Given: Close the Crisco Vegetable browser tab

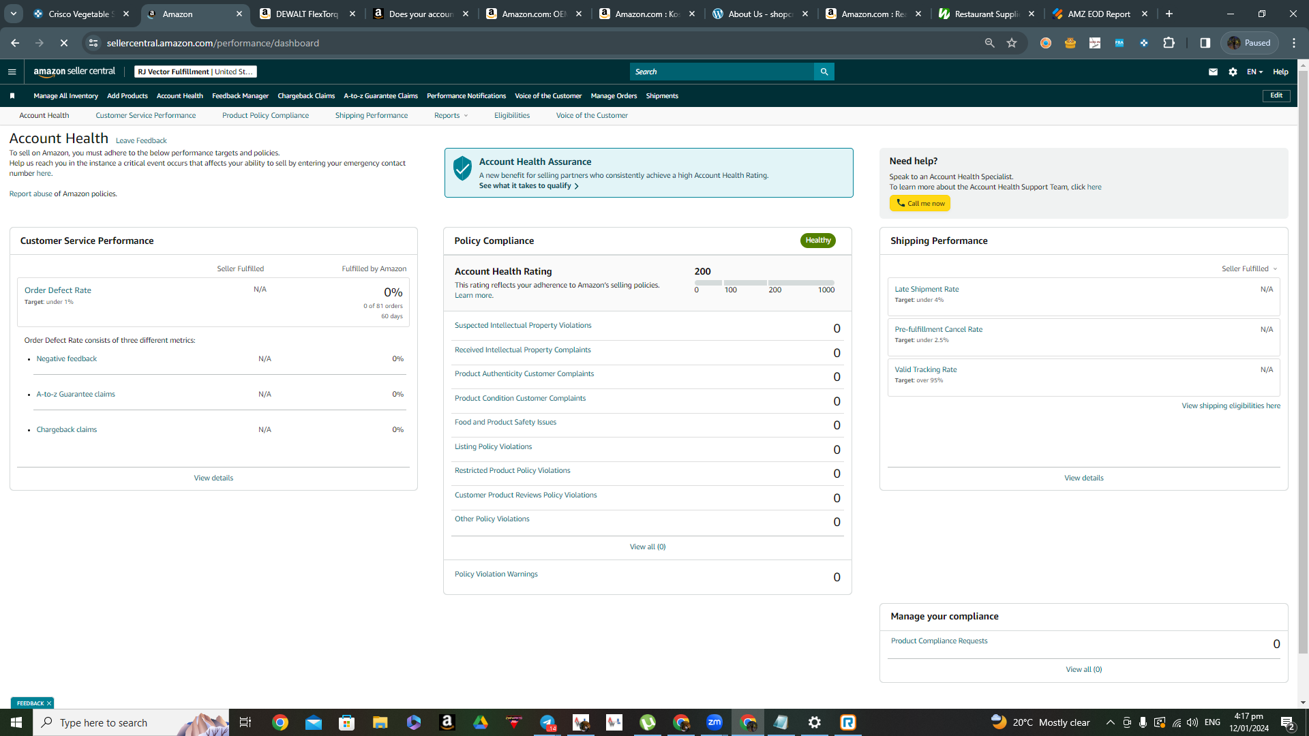Looking at the screenshot, I should tap(126, 14).
